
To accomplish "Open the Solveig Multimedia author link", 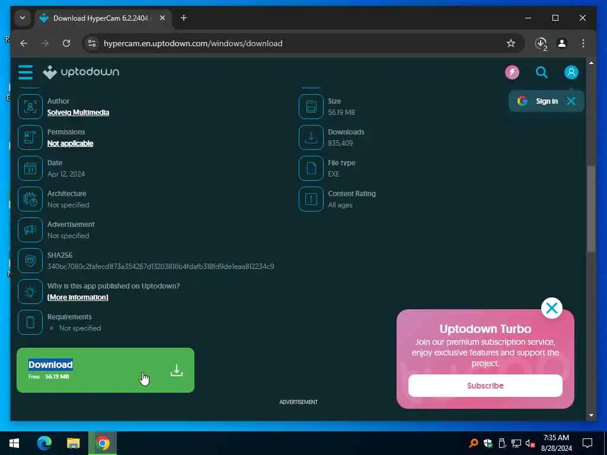I will pos(78,113).
